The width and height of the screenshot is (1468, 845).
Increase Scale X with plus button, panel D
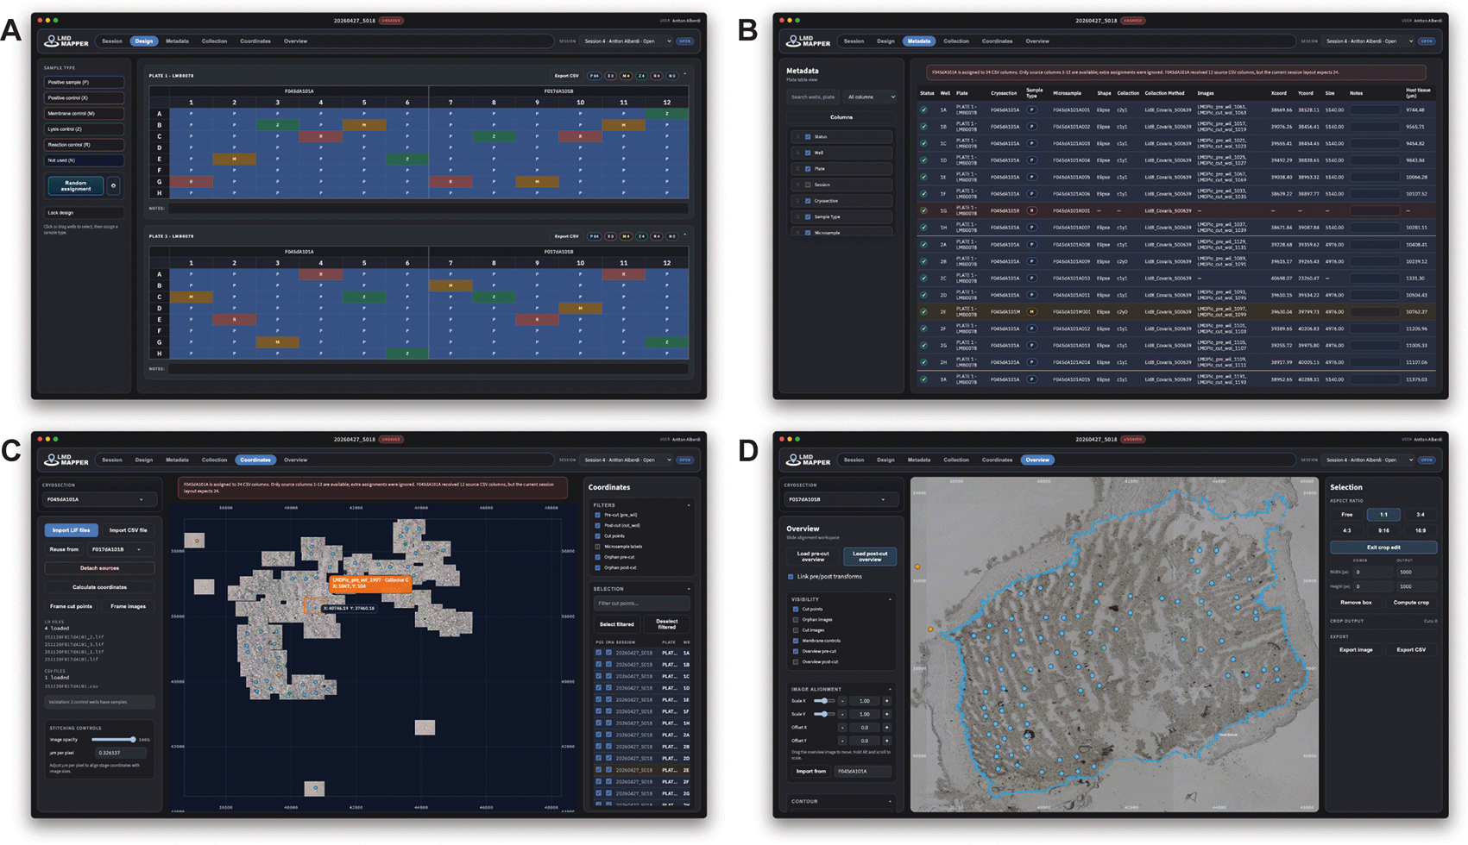886,701
